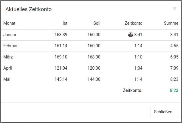Select the Mai row label
182x123 pixels.
click(6, 79)
